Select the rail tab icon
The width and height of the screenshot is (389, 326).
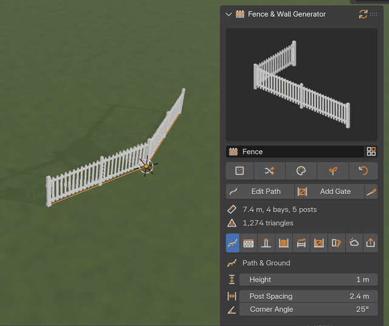(301, 243)
